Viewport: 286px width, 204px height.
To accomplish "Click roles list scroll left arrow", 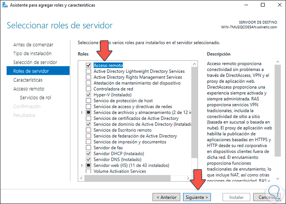I will click(x=81, y=178).
